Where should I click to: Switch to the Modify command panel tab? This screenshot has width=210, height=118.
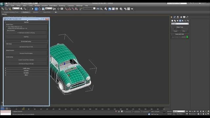pyautogui.click(x=175, y=17)
